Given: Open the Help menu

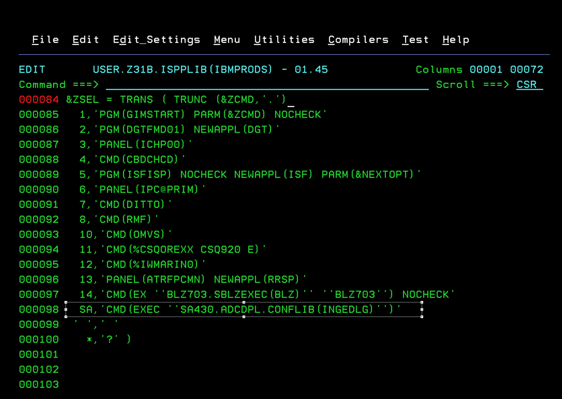Looking at the screenshot, I should coord(456,40).
